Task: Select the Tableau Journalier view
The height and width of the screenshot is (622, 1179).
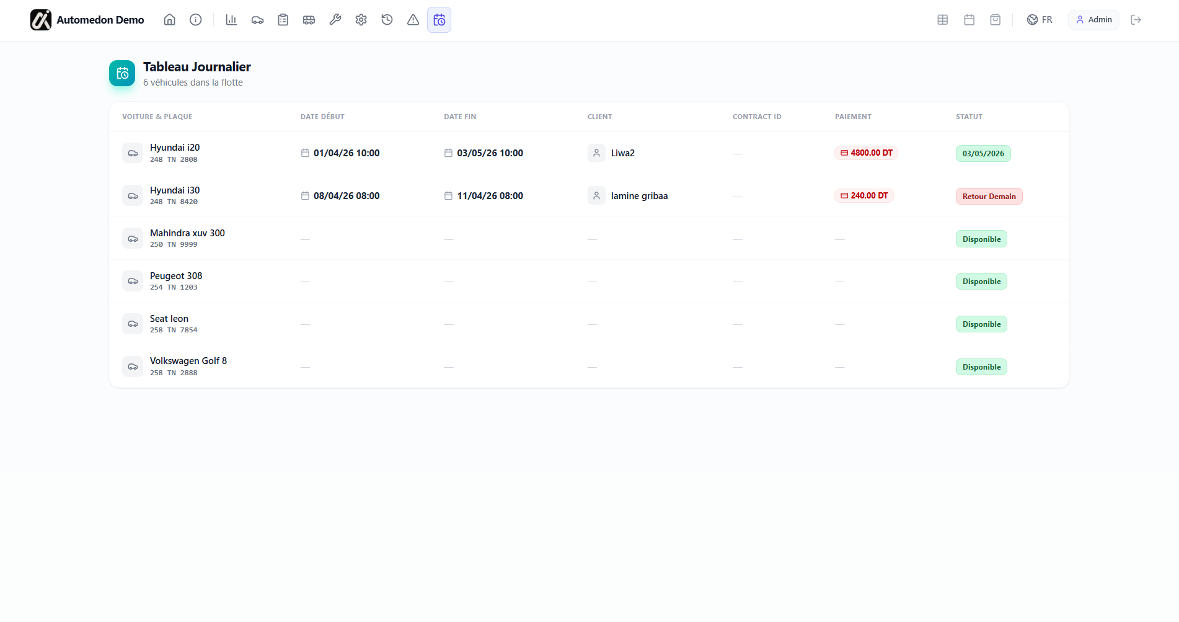Action: tap(439, 19)
